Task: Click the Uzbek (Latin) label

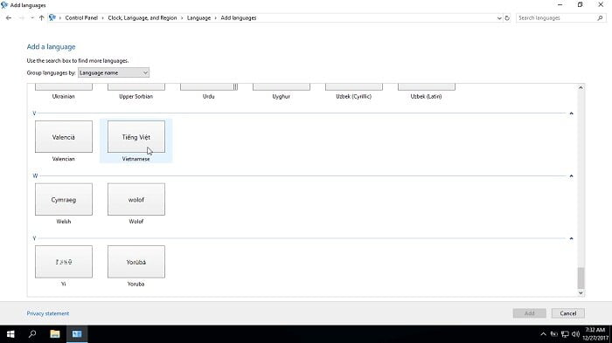Action: [427, 96]
